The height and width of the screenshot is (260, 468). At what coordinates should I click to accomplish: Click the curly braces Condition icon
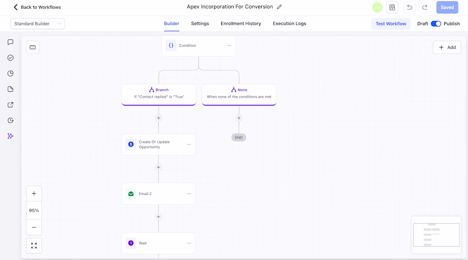click(171, 45)
